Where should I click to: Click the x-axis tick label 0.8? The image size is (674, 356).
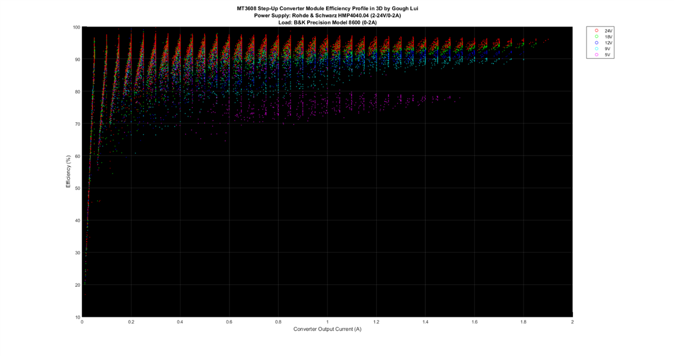click(x=278, y=322)
